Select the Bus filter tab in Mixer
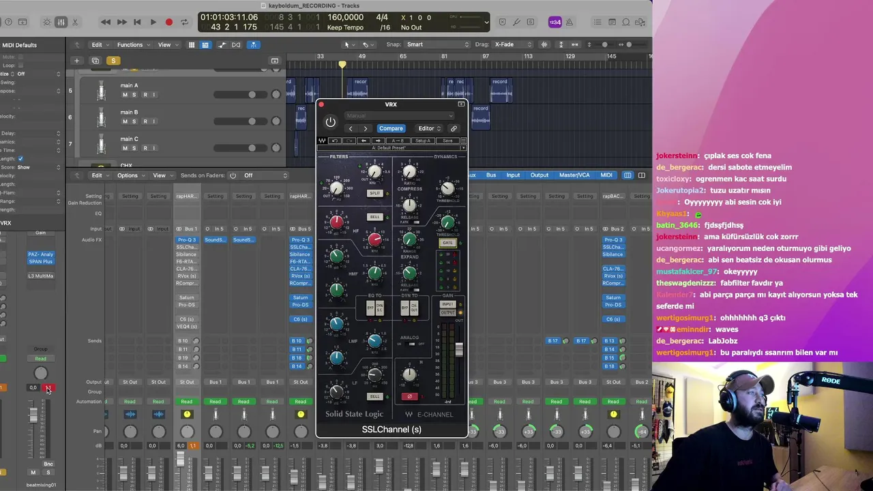The width and height of the screenshot is (873, 491). point(491,175)
